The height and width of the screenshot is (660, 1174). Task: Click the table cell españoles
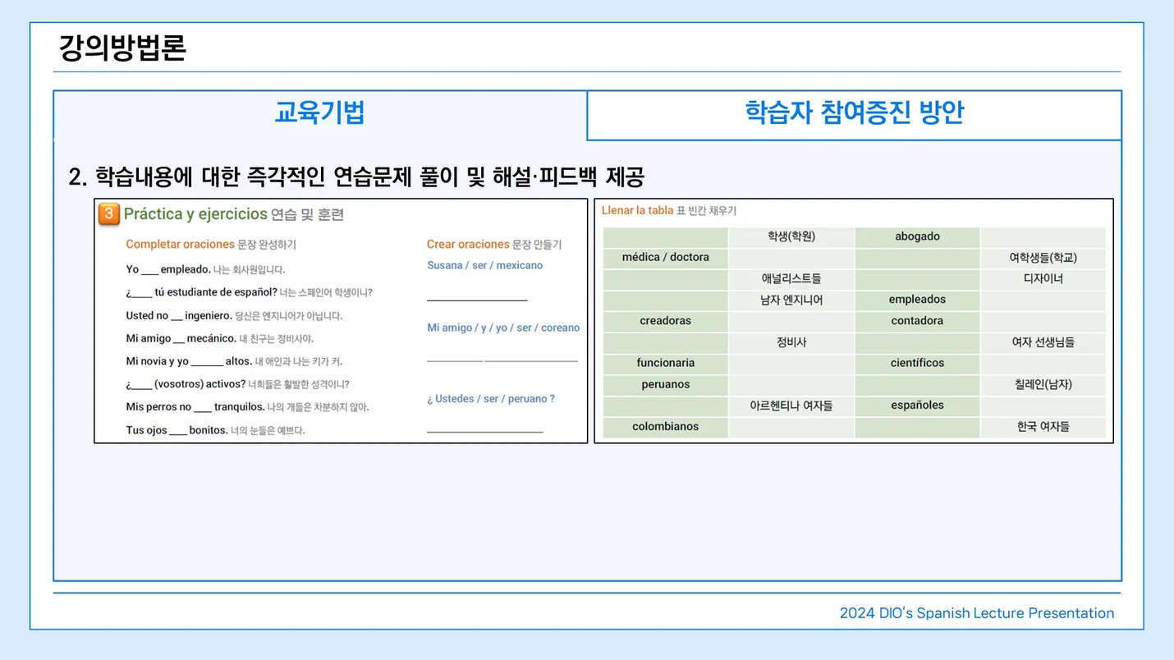917,406
